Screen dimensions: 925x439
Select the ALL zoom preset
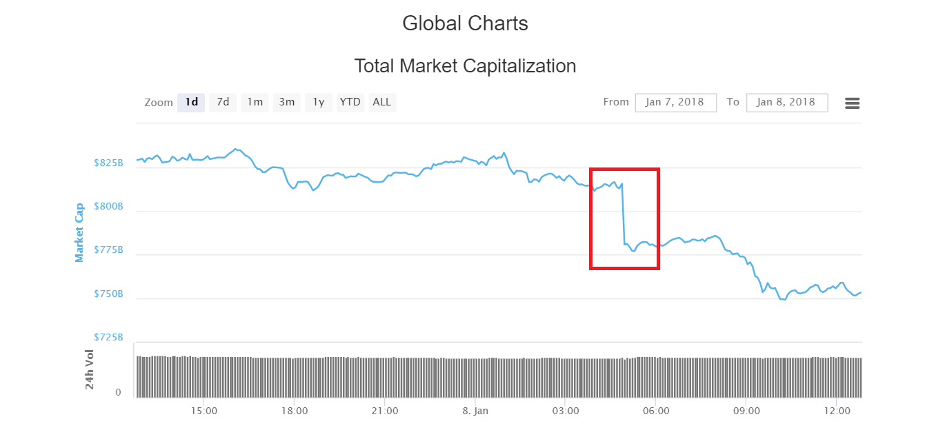(381, 102)
